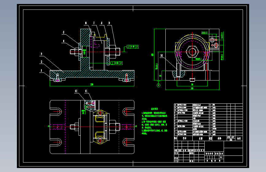Click part balloon number 12
This screenshot has width=266, height=172.
point(76,91)
